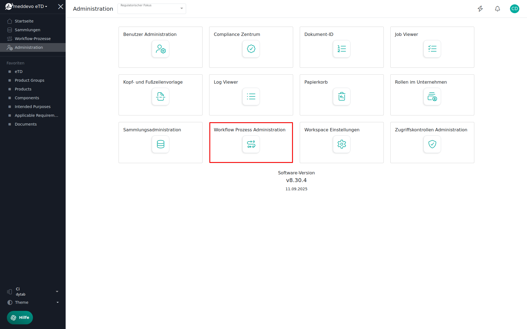Click the meddevo logo icon
The image size is (527, 329).
coord(9,6)
